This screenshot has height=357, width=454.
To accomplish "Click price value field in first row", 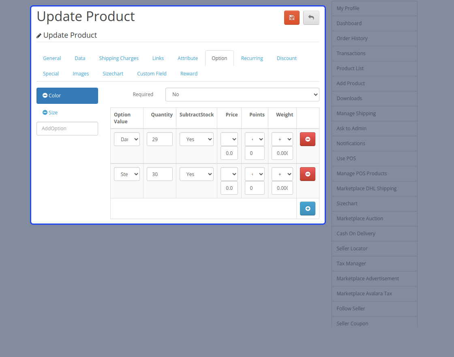I will [x=229, y=153].
